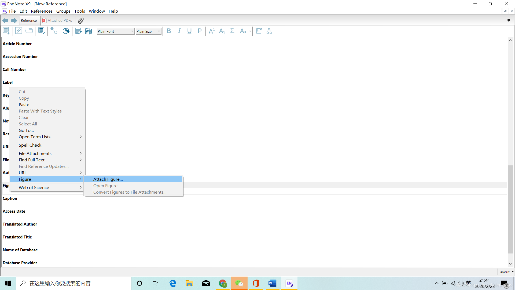This screenshot has width=515, height=290.
Task: Open the Layout dropdown
Action: pyautogui.click(x=506, y=272)
